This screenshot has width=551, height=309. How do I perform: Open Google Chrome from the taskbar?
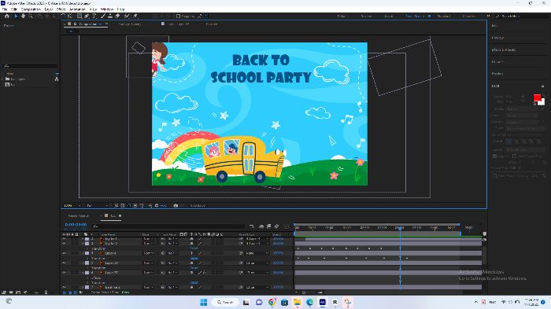pos(272,302)
